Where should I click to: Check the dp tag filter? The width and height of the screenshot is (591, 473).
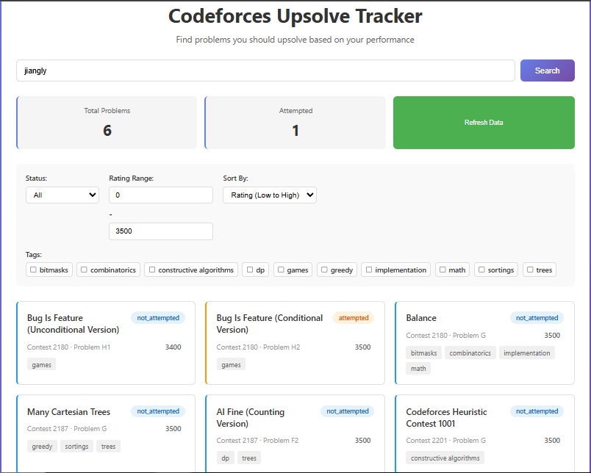point(249,270)
